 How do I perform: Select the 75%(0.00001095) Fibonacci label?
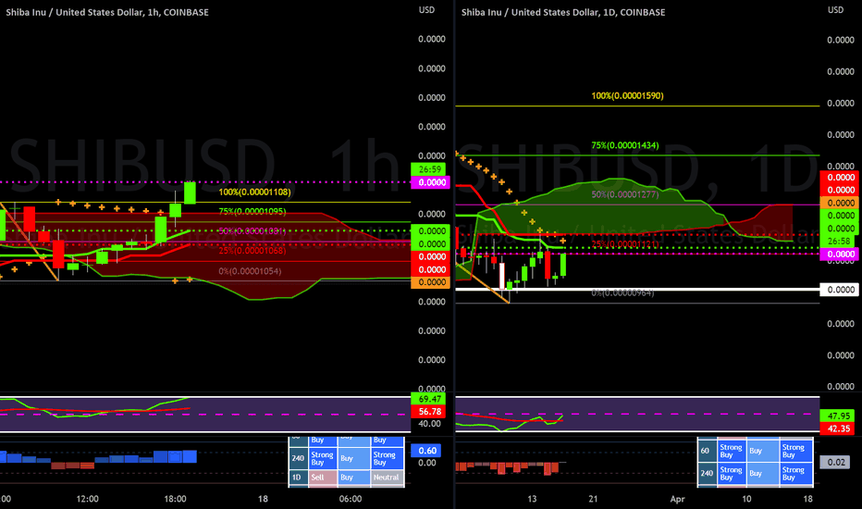click(252, 211)
